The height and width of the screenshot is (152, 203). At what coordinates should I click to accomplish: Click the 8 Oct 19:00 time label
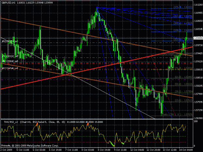coord(104,150)
